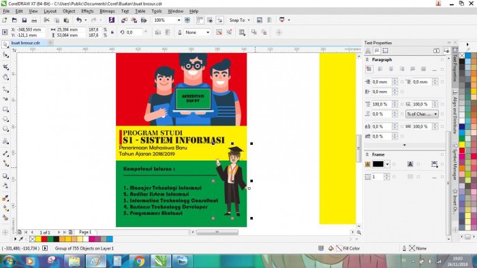Viewport: 477px width, 268px height.
Task: Select the Drop Shadow tool
Action: (x=5, y=175)
